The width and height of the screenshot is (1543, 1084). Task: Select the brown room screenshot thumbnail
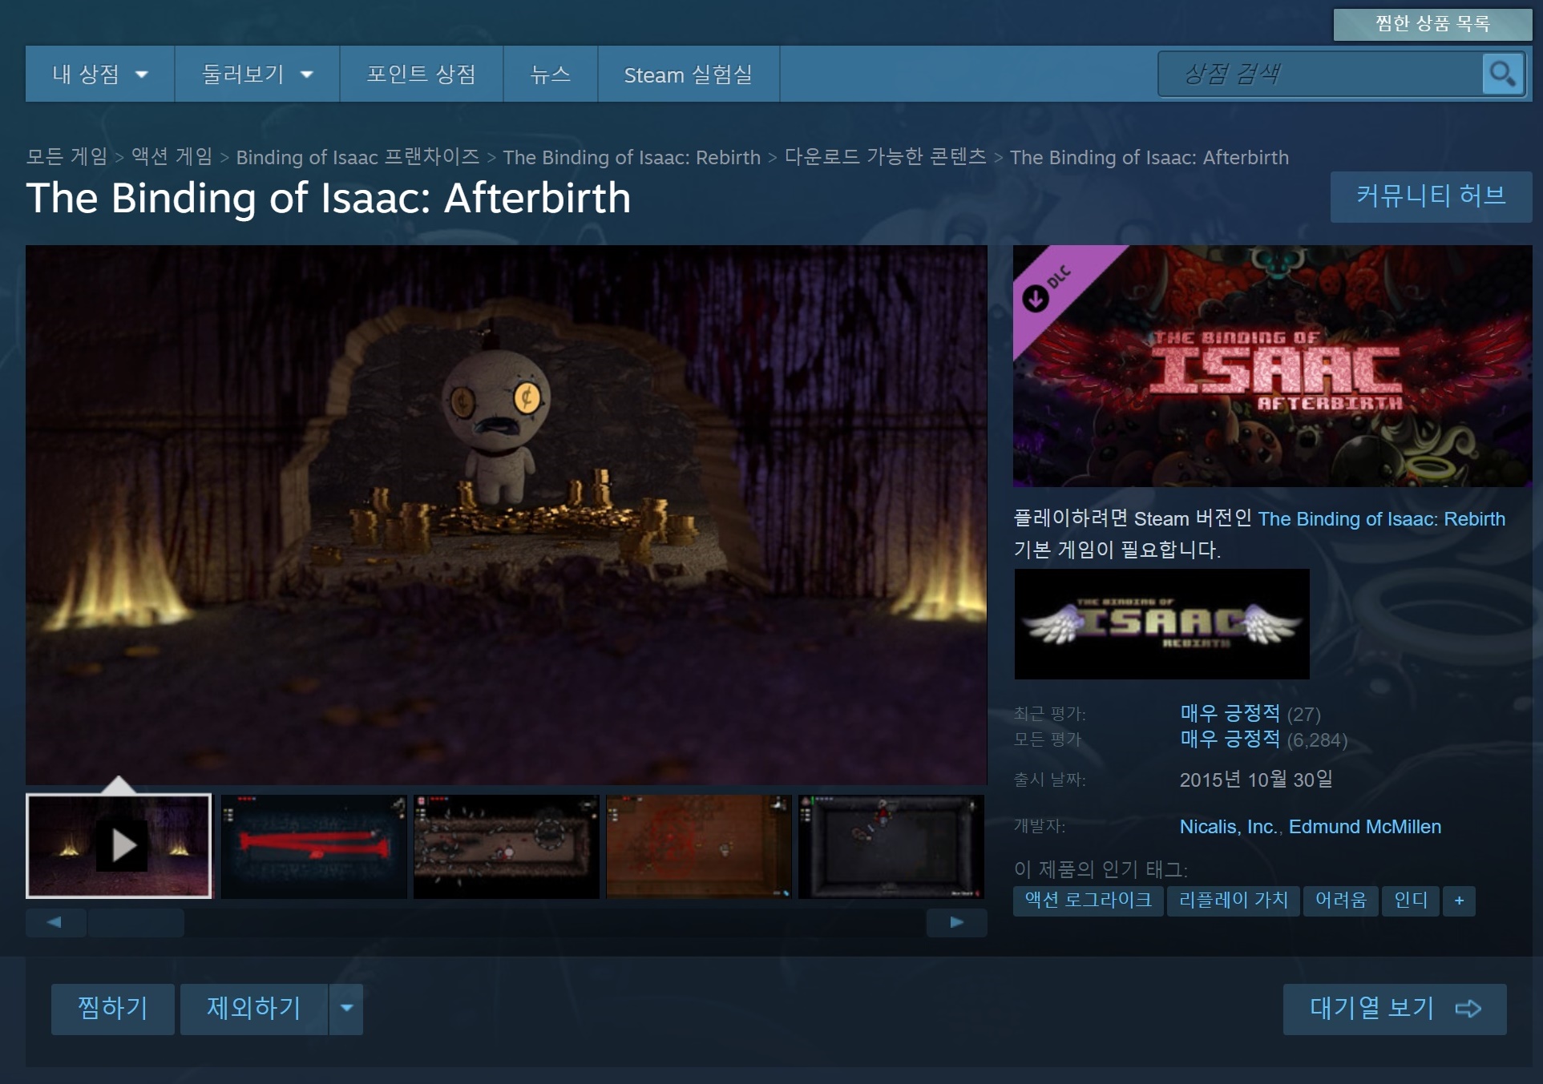pos(699,846)
